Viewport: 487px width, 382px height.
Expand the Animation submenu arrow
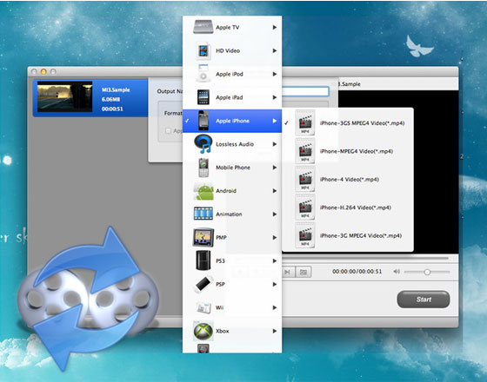[275, 214]
